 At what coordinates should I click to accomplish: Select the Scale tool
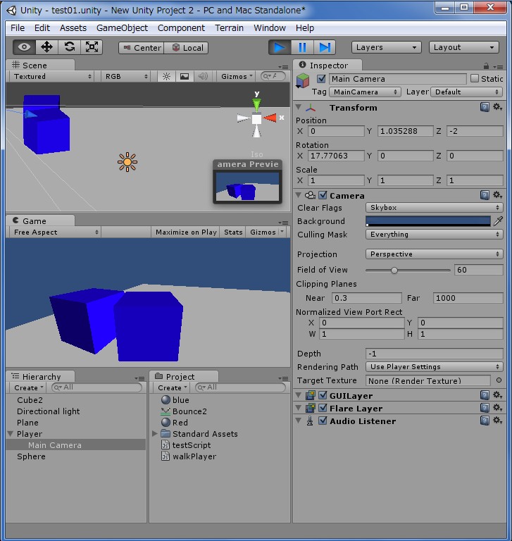(x=92, y=47)
